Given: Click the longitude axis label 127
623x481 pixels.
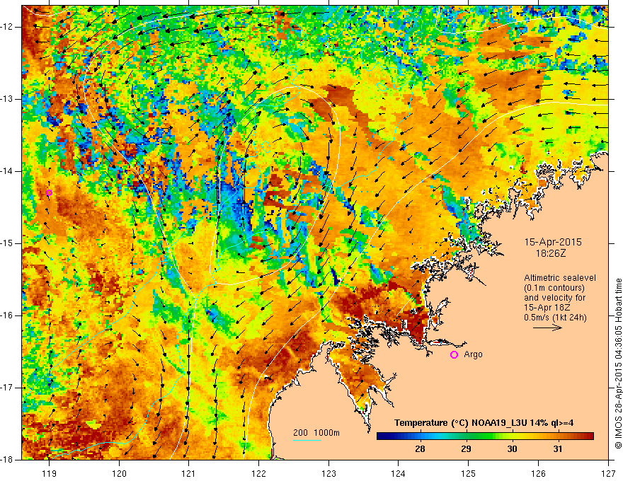Looking at the screenshot, I should tap(608, 473).
